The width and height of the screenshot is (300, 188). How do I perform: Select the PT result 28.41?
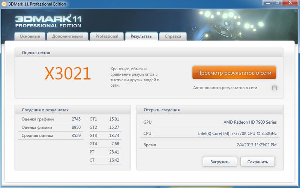[x=114, y=152]
